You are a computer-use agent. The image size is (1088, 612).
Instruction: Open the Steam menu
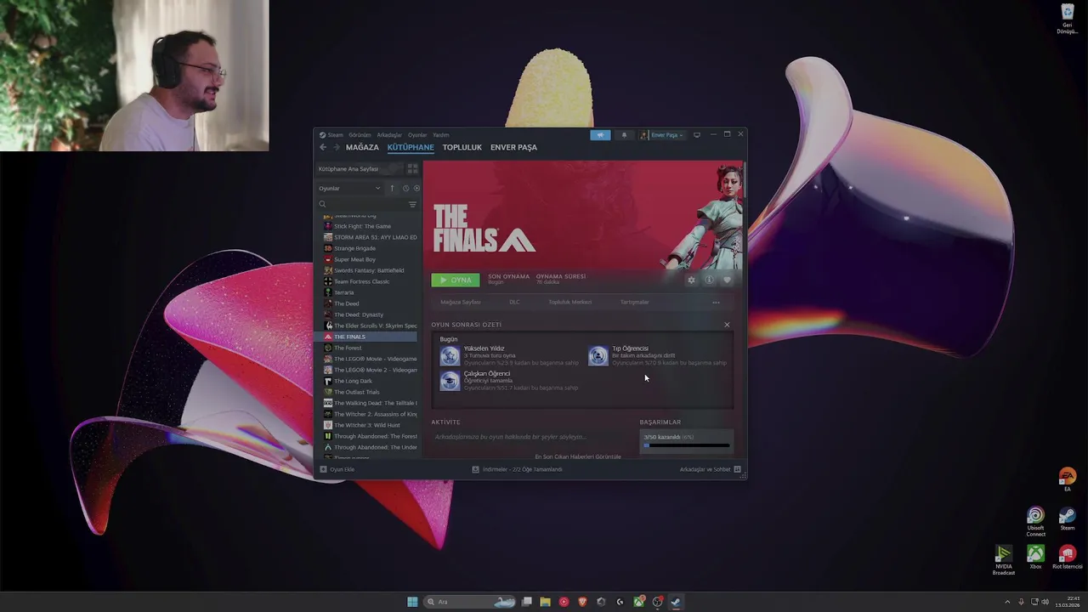pyautogui.click(x=331, y=135)
